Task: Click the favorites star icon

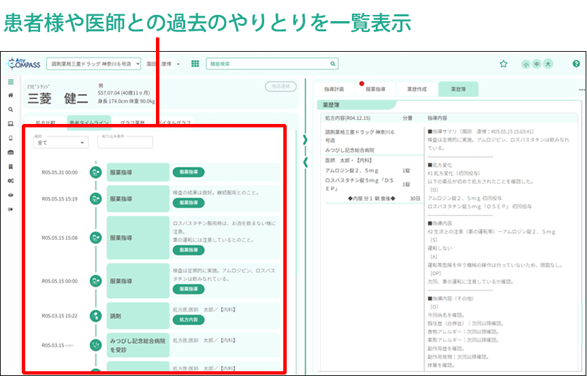Action: 503,64
